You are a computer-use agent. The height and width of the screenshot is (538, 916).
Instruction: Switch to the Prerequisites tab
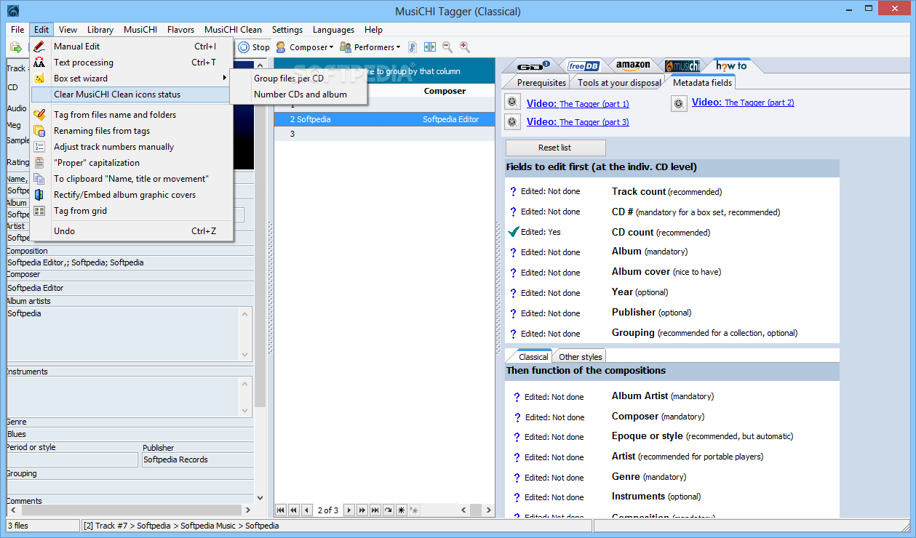click(541, 83)
